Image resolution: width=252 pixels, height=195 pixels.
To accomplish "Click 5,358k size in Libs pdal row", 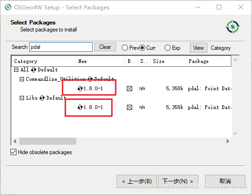I will click(x=174, y=107).
